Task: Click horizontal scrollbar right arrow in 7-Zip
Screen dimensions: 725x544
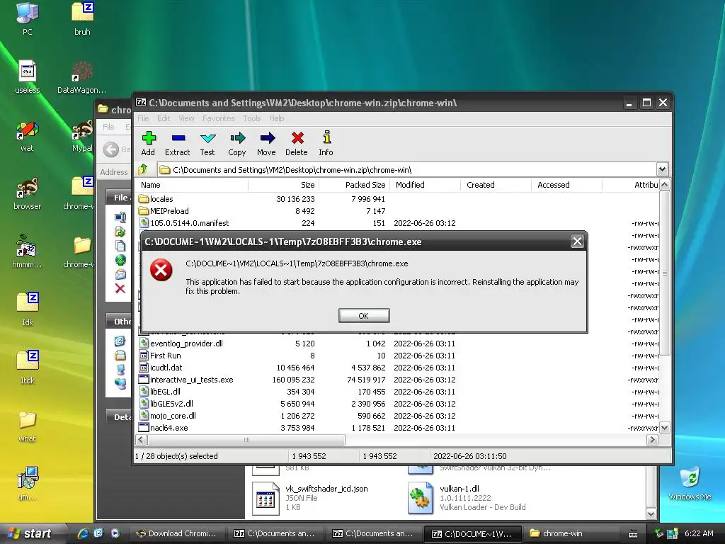Action: (652, 439)
